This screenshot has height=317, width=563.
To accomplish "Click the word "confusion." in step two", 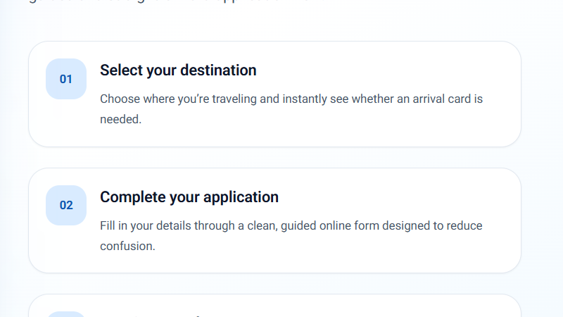I will click(x=127, y=246).
